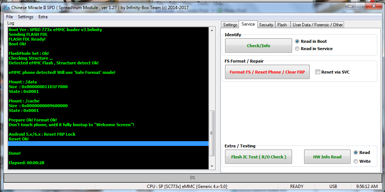Click 'Size : 0x000000011D1F7000' log line
Image resolution: width=385 pixels, height=192 pixels.
pos(38,87)
